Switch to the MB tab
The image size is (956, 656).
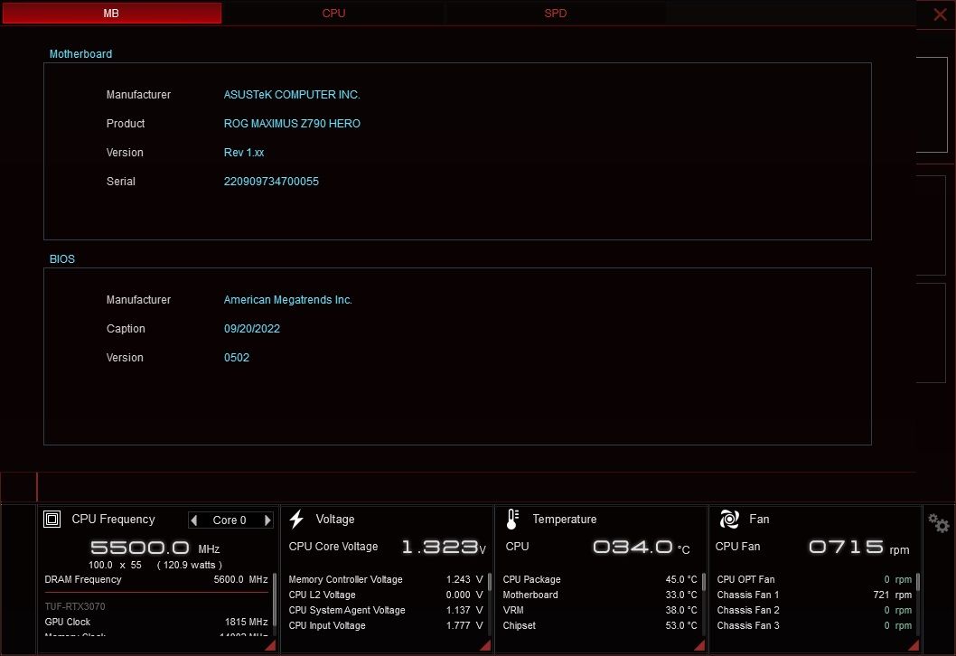(x=111, y=13)
